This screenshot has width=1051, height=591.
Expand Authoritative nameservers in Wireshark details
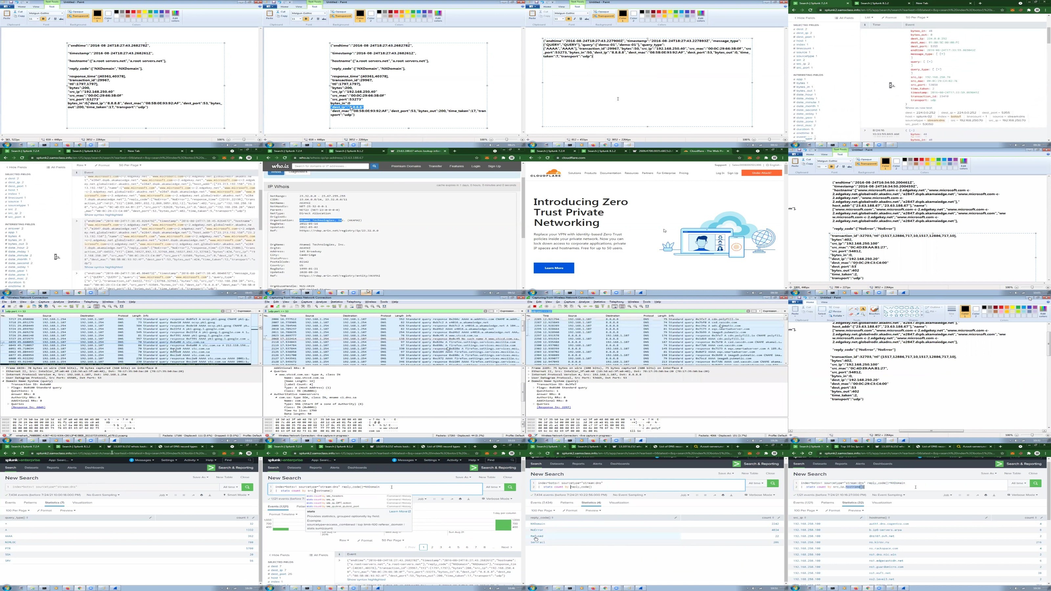click(x=271, y=394)
